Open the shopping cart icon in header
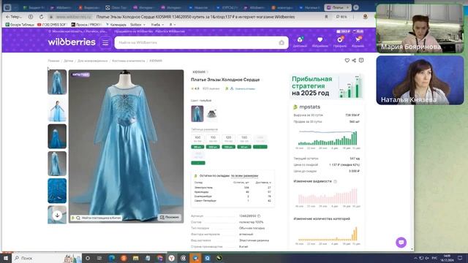 tap(358, 42)
